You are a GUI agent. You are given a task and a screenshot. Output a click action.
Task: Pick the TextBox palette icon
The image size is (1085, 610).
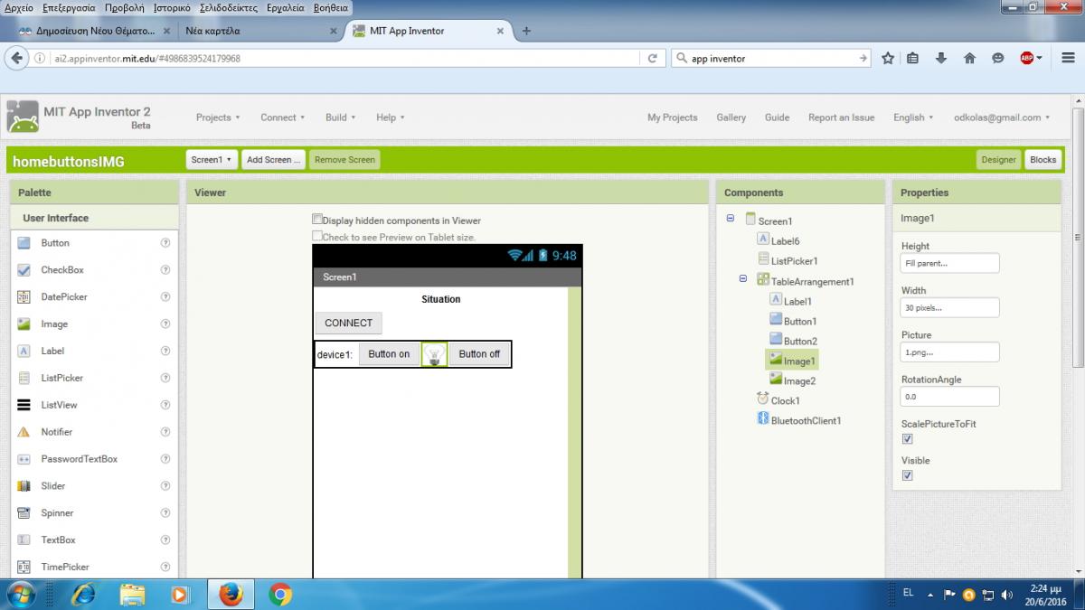[x=24, y=540]
